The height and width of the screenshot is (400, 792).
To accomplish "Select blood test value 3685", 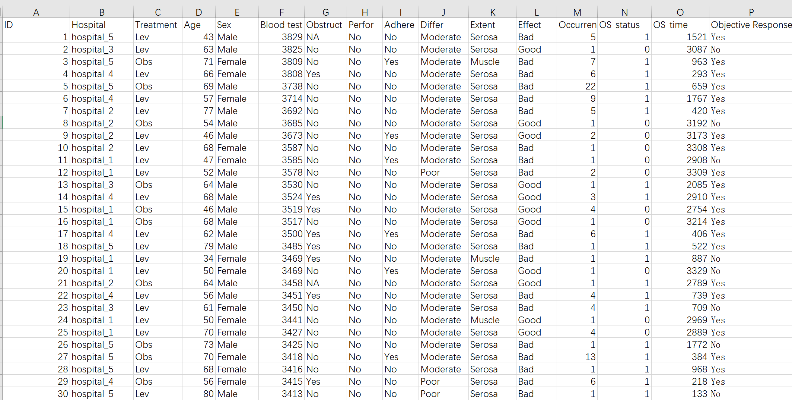I will pyautogui.click(x=282, y=123).
